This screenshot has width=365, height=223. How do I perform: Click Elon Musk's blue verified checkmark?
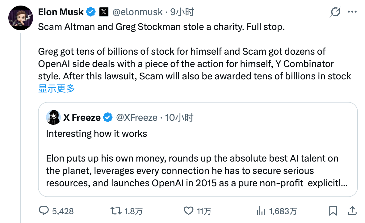pyautogui.click(x=90, y=11)
